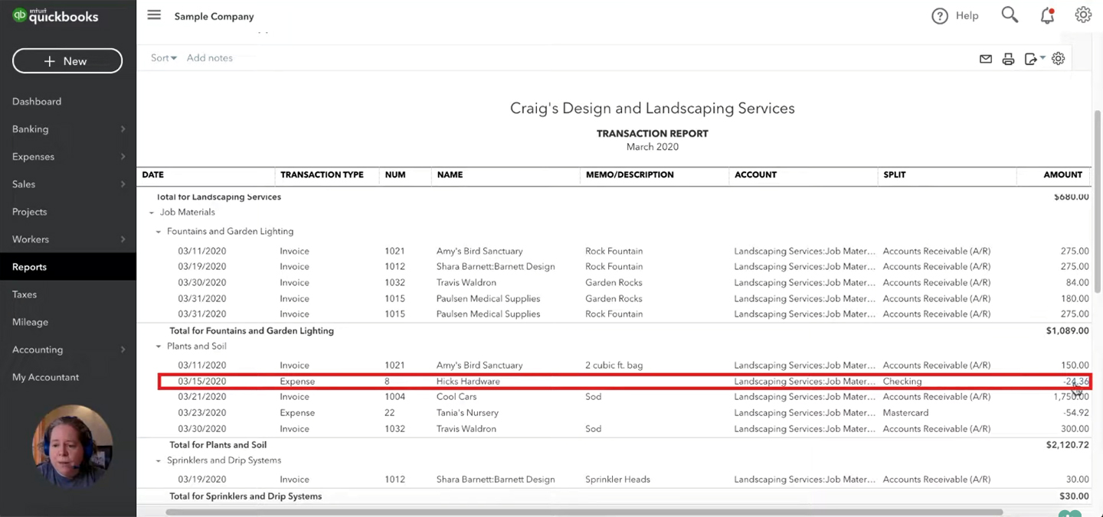Click the Travis Waldron Sod invoice name
Viewport: 1103px width, 517px height.
tap(466, 429)
